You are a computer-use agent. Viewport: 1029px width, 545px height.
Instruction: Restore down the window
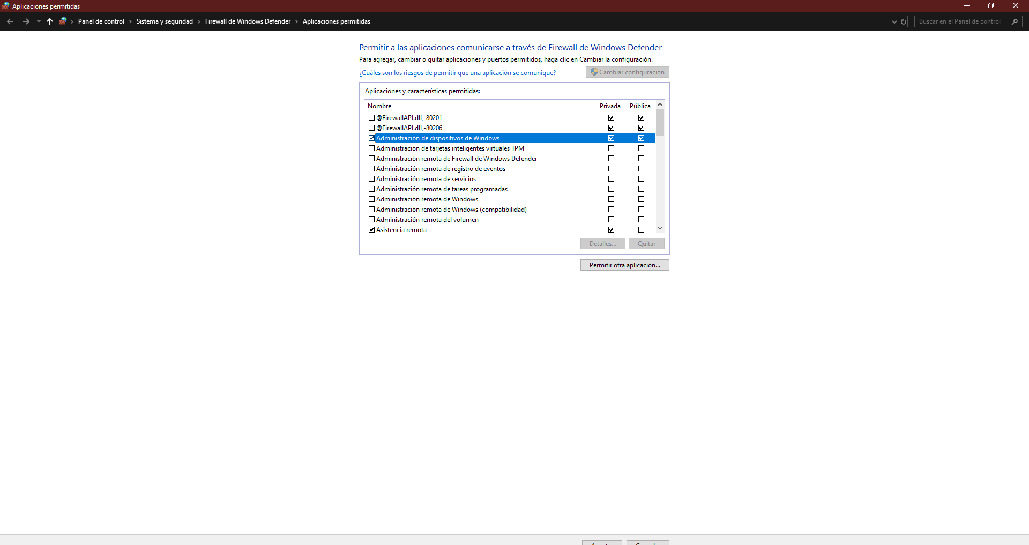tap(991, 6)
